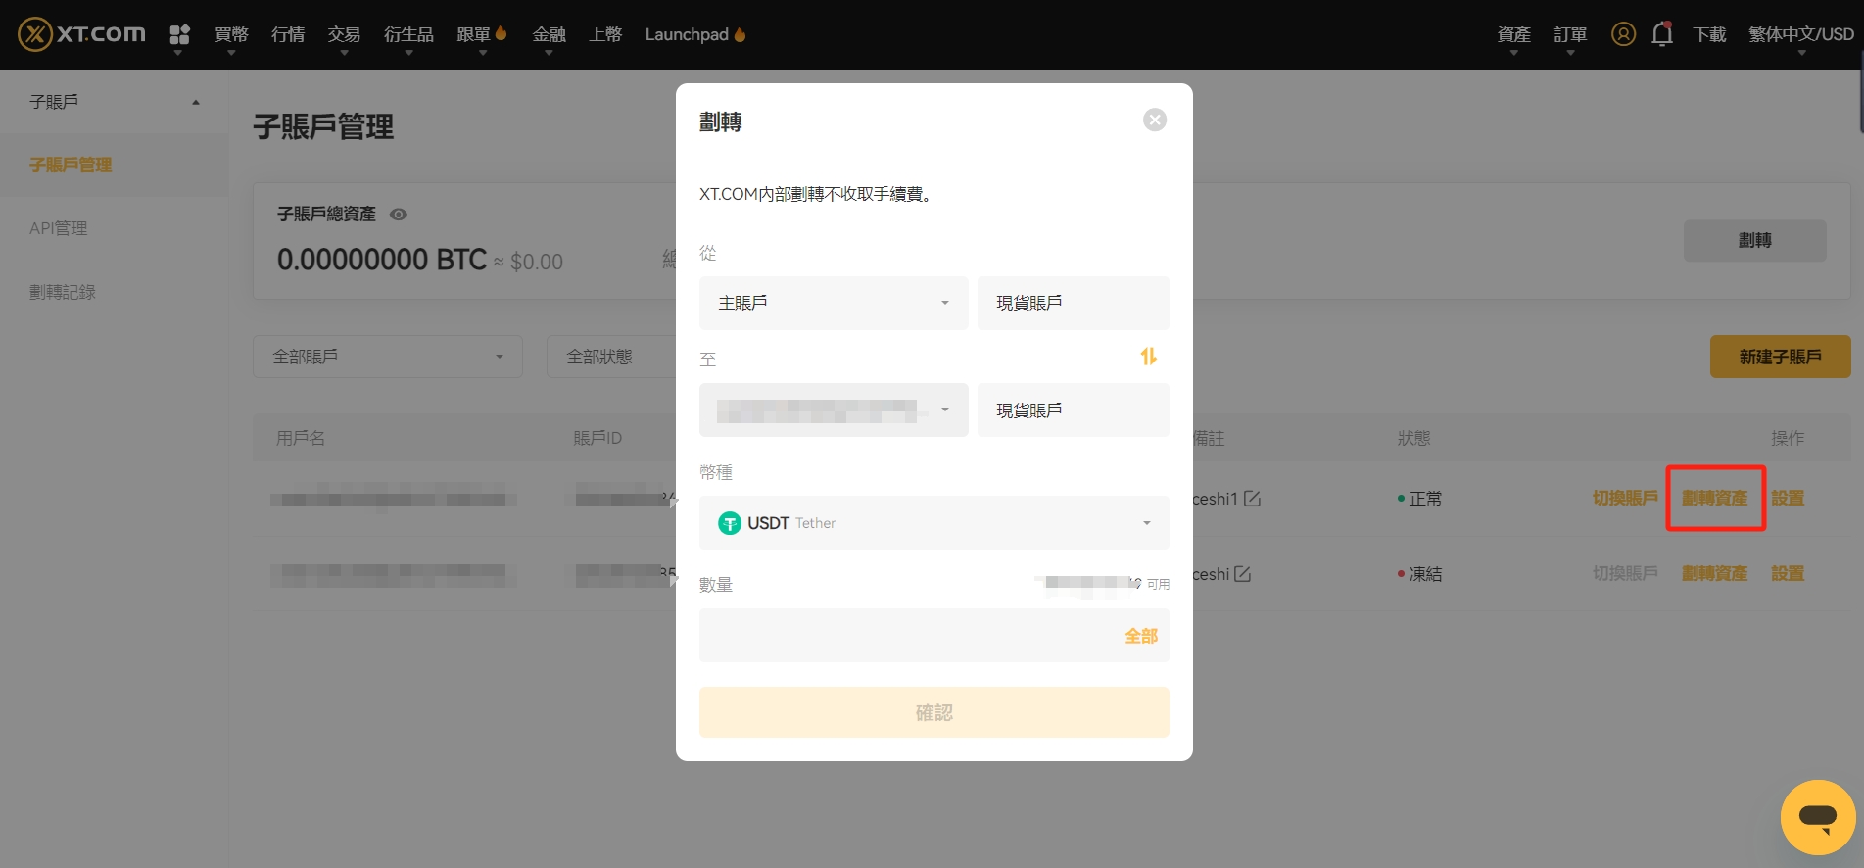Click the USDT Tether coin icon
Screen dimensions: 1864x868
coord(730,523)
